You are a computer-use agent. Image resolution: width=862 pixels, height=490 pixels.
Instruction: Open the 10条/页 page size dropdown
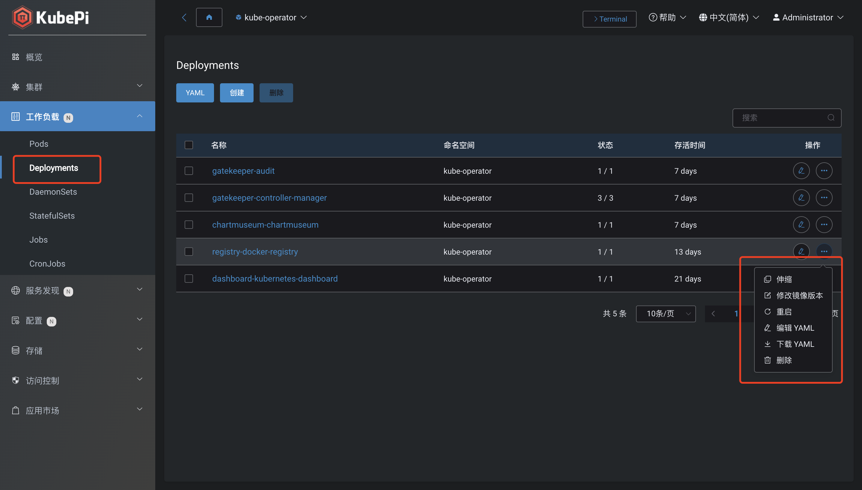pos(666,314)
